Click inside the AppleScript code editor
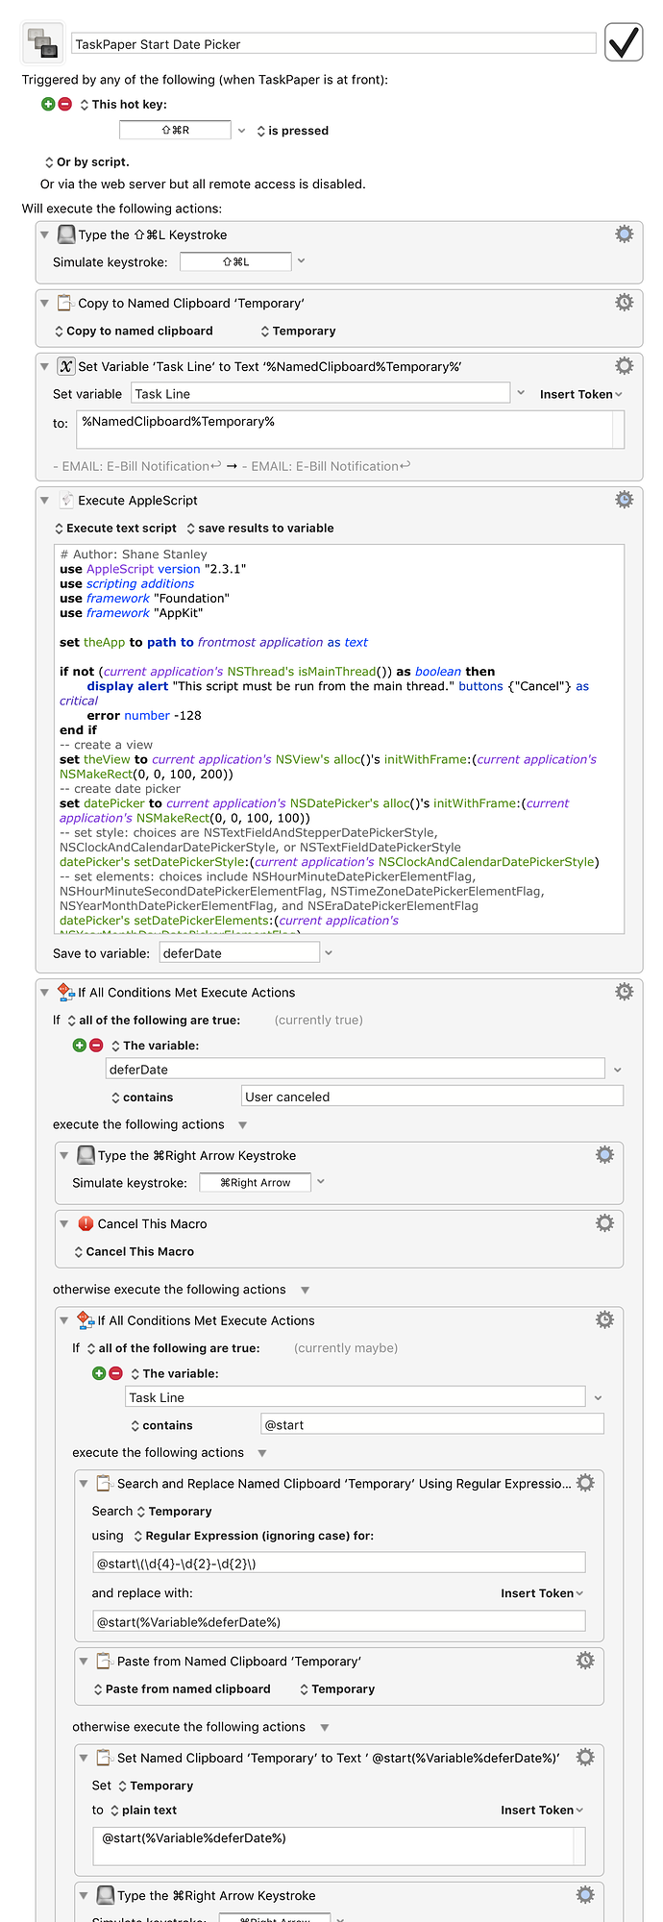663x1922 pixels. (339, 739)
